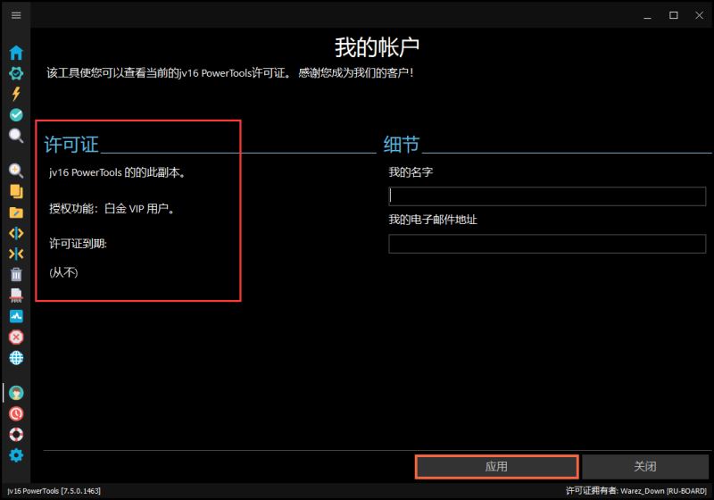
Task: Click the 应用 apply button
Action: (x=496, y=467)
